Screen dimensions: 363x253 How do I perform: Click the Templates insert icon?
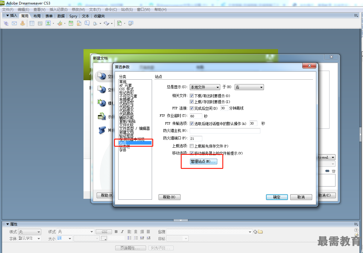(119, 23)
